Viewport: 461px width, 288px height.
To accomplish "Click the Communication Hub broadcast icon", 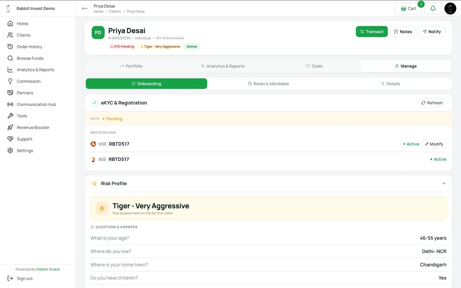I will click(10, 104).
